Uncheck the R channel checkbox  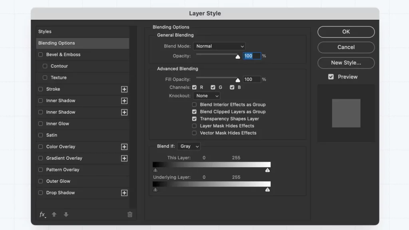(195, 87)
